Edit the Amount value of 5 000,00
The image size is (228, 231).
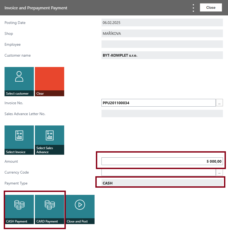pyautogui.click(x=162, y=161)
